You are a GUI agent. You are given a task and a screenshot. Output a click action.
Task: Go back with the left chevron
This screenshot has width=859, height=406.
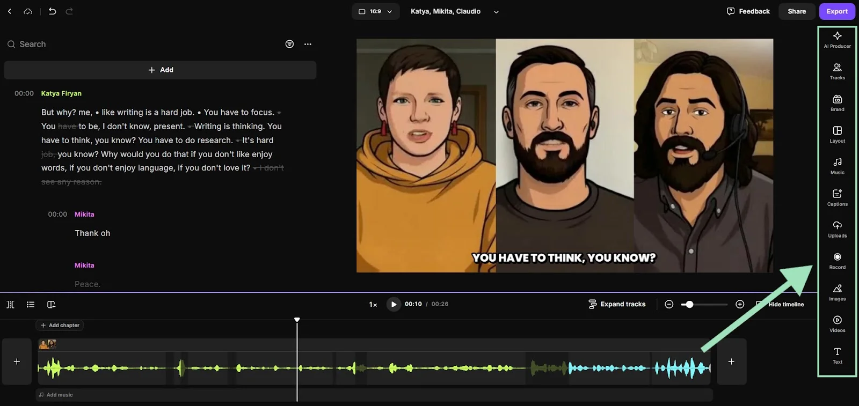(10, 11)
